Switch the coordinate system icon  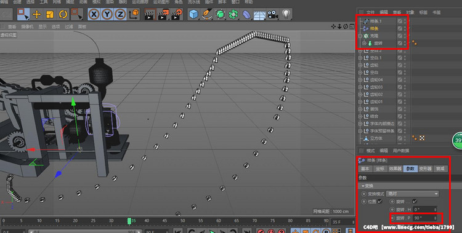(134, 14)
